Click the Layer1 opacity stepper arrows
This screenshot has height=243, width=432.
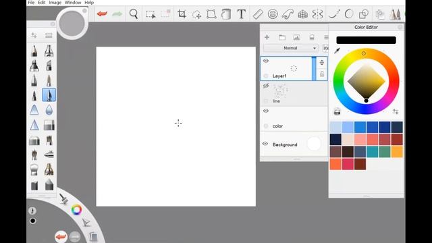[322, 63]
